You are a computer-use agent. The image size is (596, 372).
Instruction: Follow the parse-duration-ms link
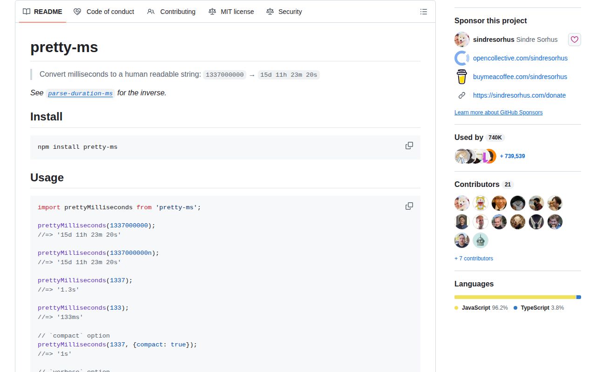[x=80, y=93]
